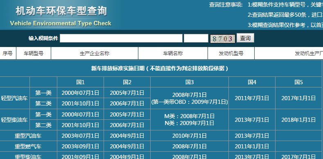Click 国4 date 2013年7月1日 for 轻型柴油车

pos(252,120)
